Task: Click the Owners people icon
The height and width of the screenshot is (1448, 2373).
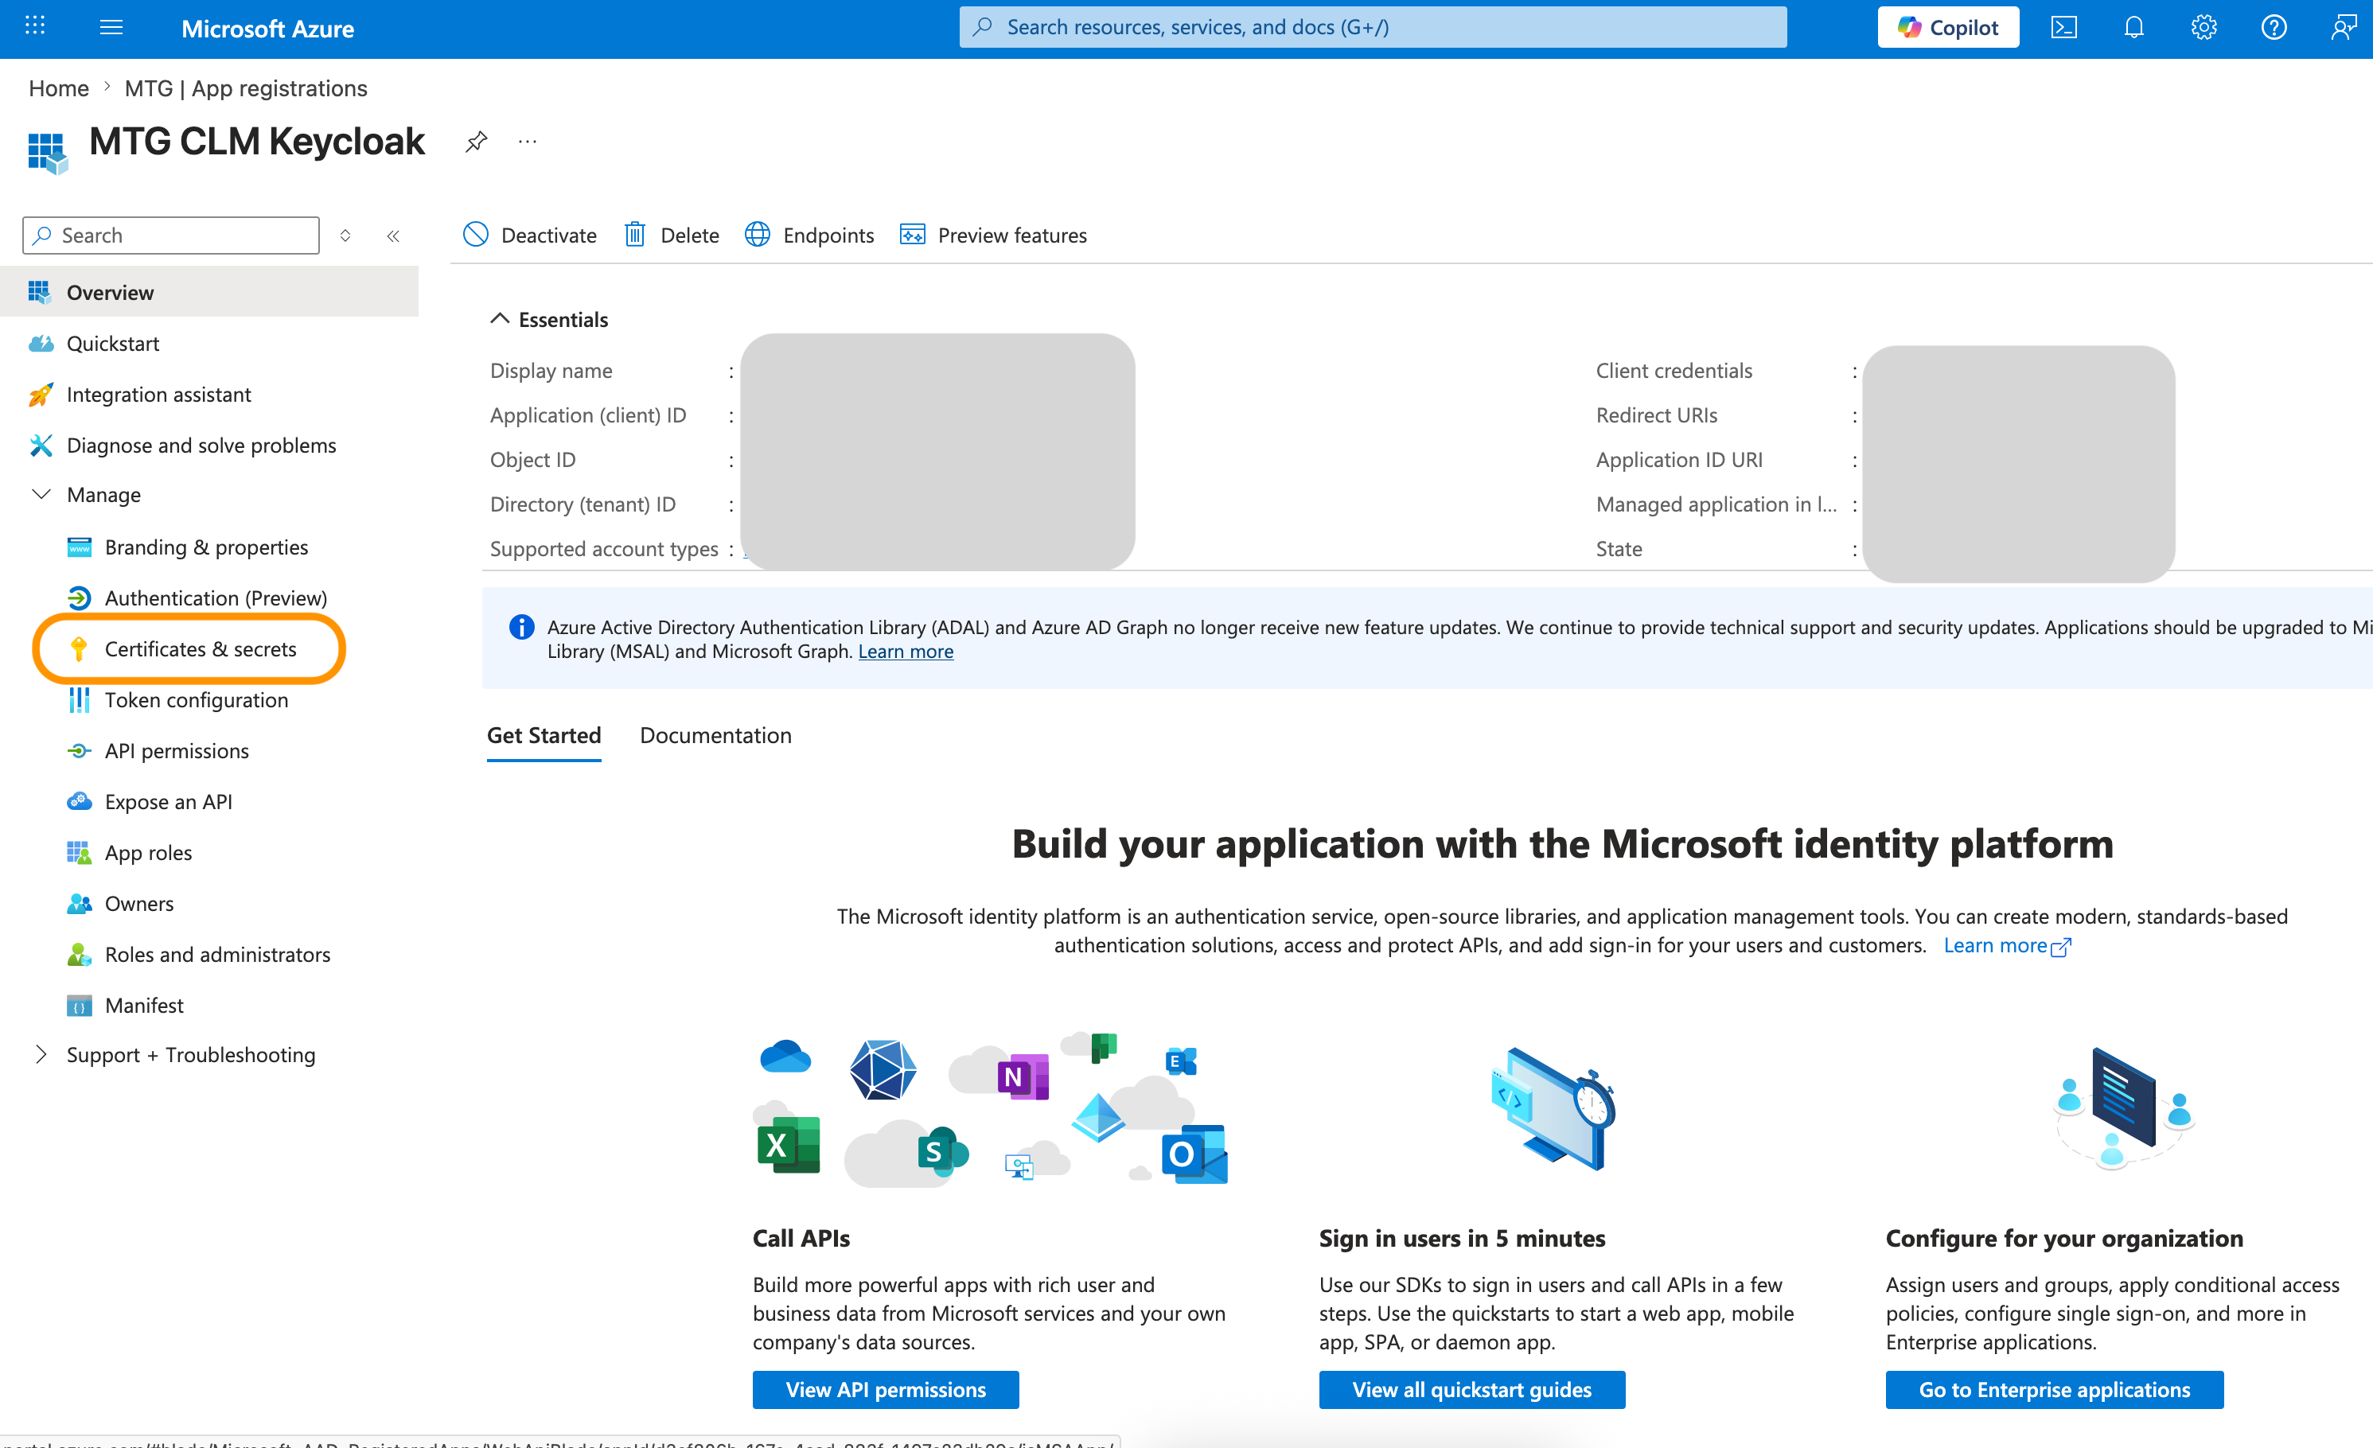Action: click(x=79, y=904)
